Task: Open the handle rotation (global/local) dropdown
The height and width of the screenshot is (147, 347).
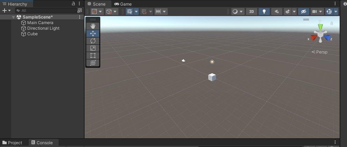Action: pyautogui.click(x=112, y=12)
